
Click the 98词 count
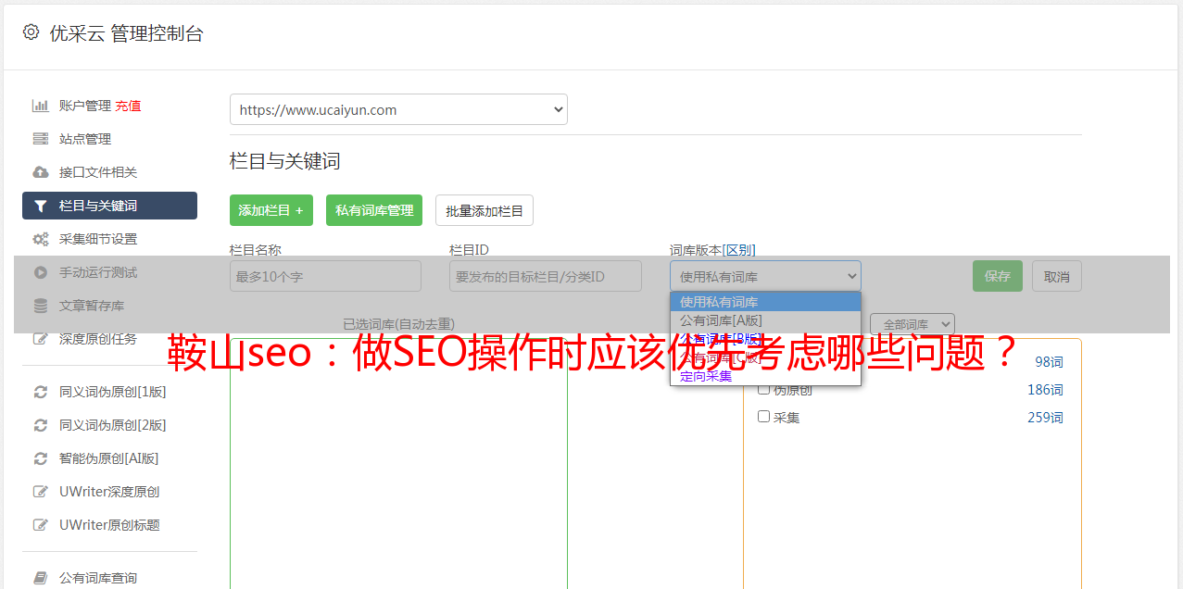1049,362
